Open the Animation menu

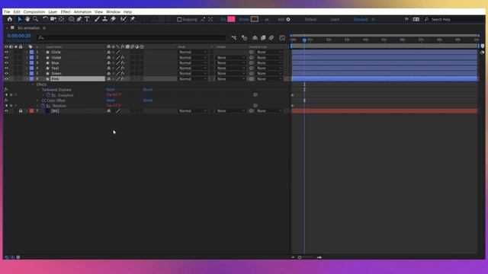[x=82, y=12]
